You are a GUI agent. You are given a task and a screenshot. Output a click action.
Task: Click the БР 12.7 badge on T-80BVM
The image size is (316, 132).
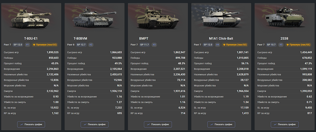(82, 45)
